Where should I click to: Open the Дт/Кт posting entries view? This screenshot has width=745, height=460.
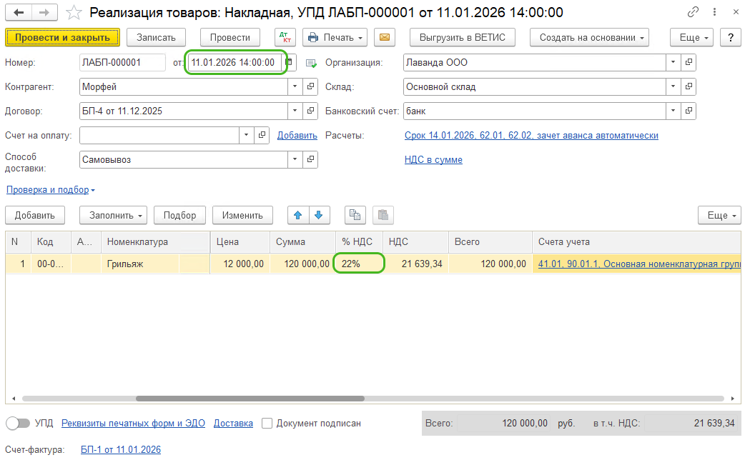[286, 37]
